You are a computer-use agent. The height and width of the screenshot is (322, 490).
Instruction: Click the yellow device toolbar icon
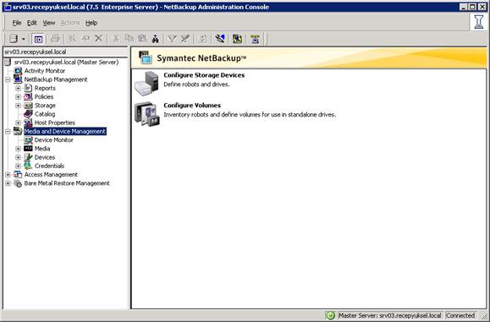[x=237, y=39]
